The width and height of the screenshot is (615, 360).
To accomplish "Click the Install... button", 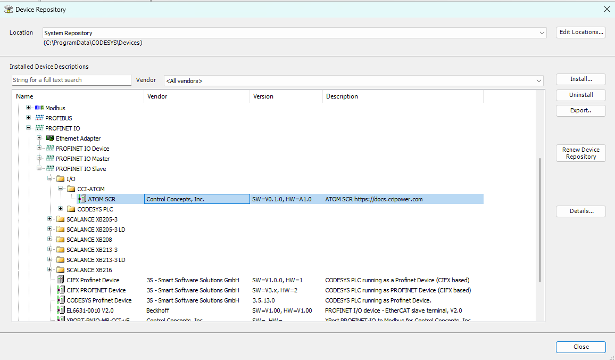I will (x=580, y=79).
